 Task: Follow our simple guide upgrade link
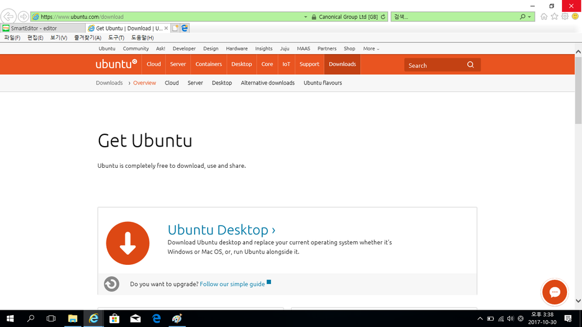(233, 284)
